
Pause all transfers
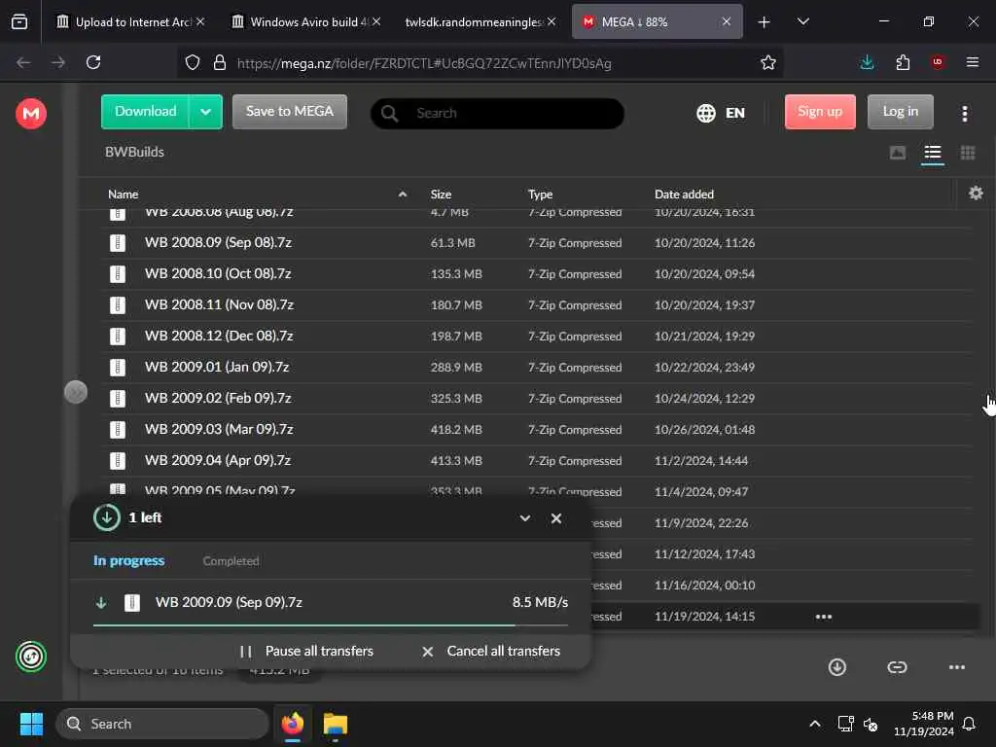click(306, 651)
